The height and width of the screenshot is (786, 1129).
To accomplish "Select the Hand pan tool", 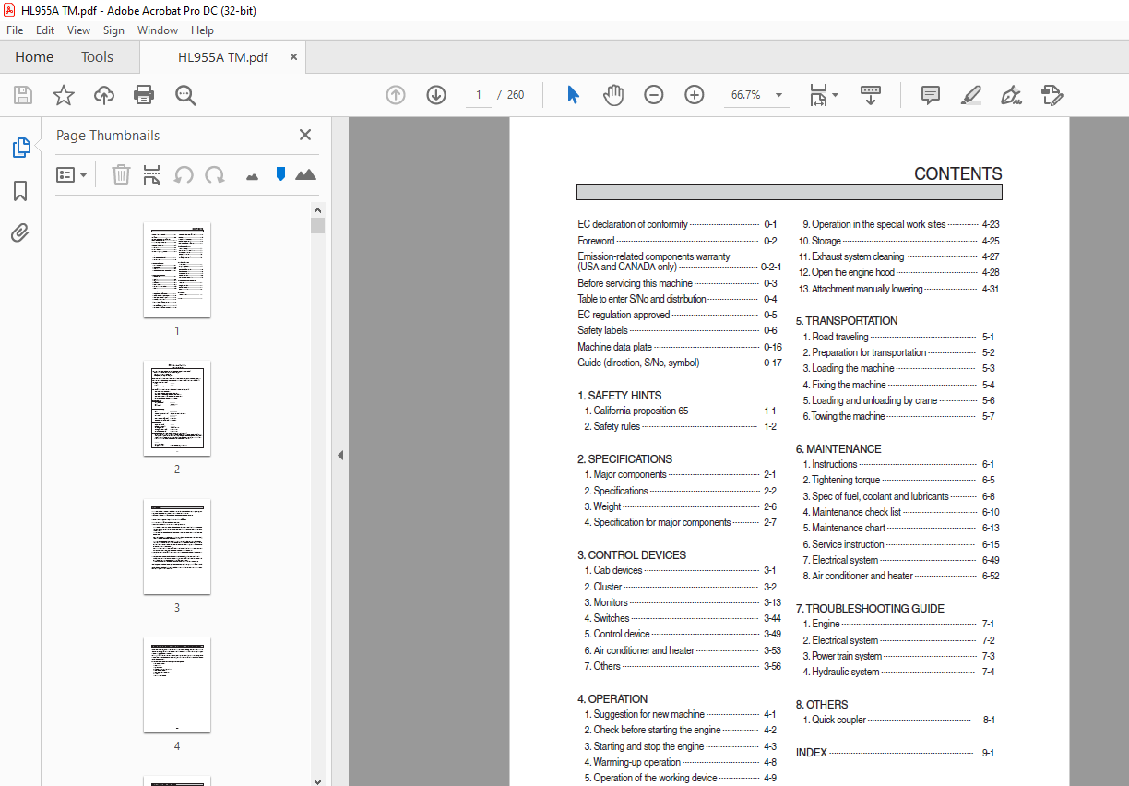I will 613,95.
